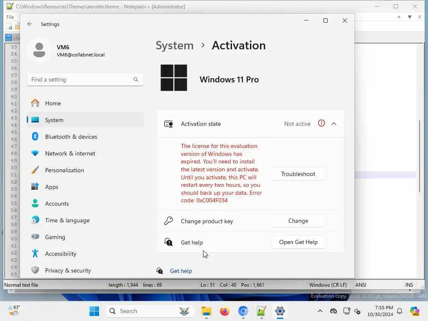Follow the blue Get help link
Image resolution: width=428 pixels, height=321 pixels.
181,271
